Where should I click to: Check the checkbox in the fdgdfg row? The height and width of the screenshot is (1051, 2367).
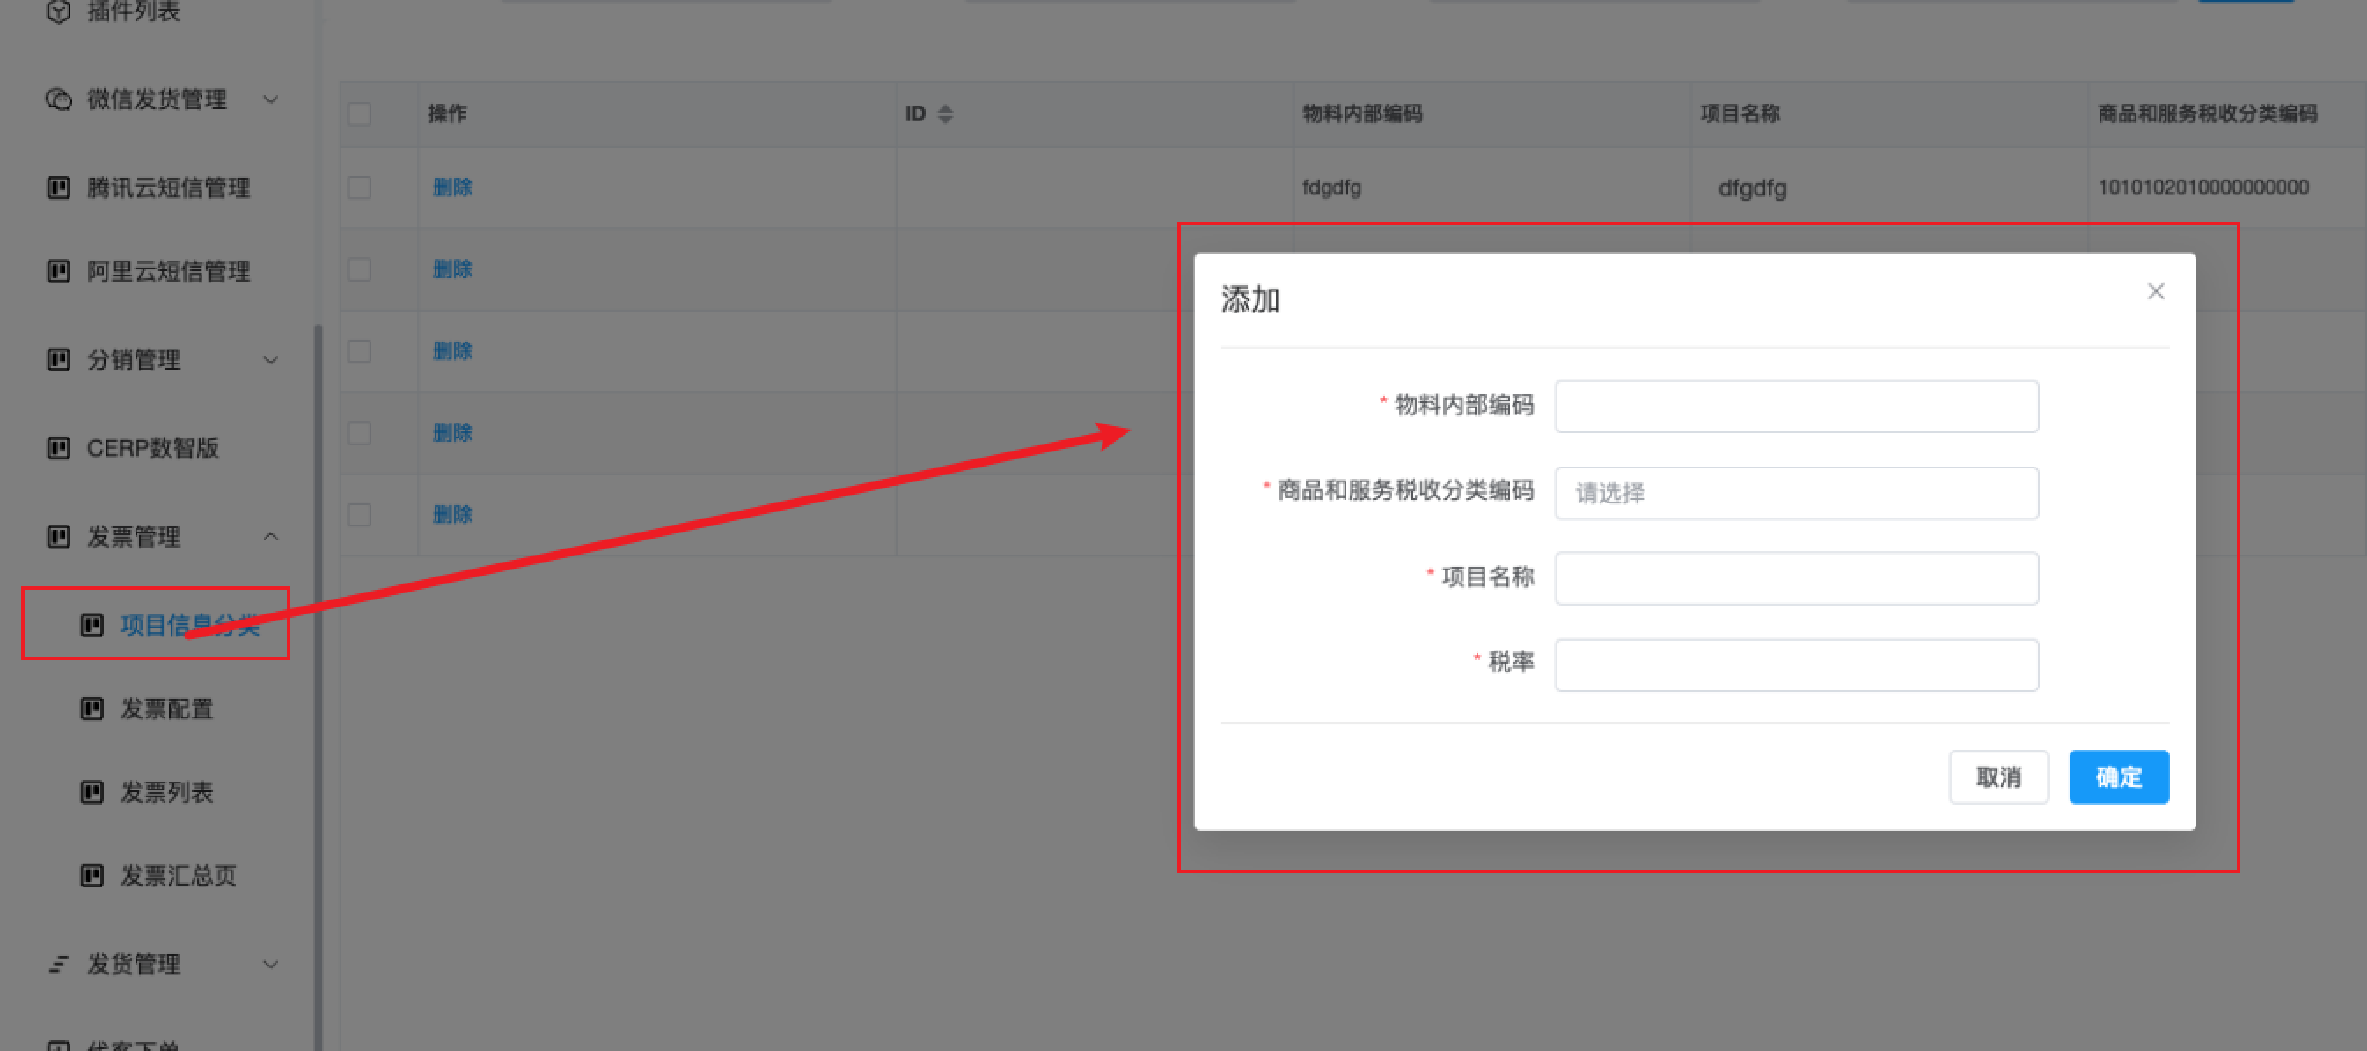pos(359,187)
